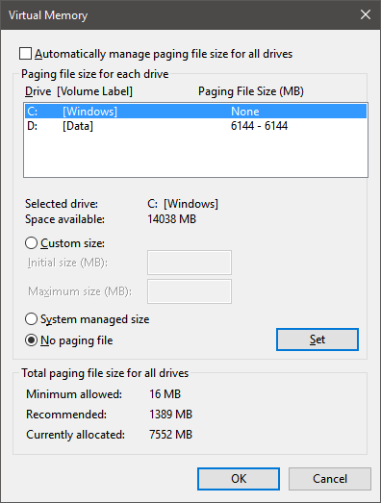Click the Drive [Volume Label] column header
Viewport: 381px width, 503px height.
(x=79, y=91)
